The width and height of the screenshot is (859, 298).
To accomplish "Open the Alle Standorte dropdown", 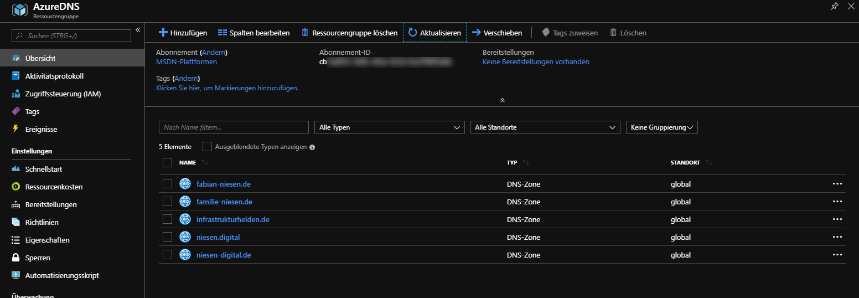I will (545, 127).
